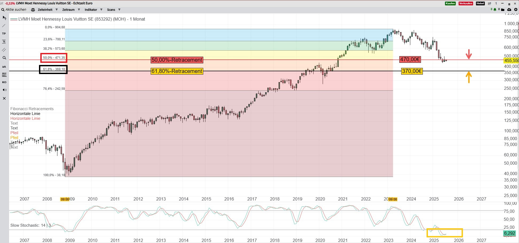The width and height of the screenshot is (519, 243).
Task: Choose the parallel channel lines tool
Action: 4,50
